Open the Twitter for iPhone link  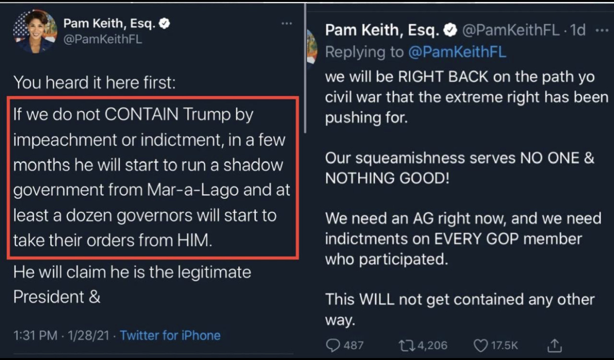click(170, 335)
